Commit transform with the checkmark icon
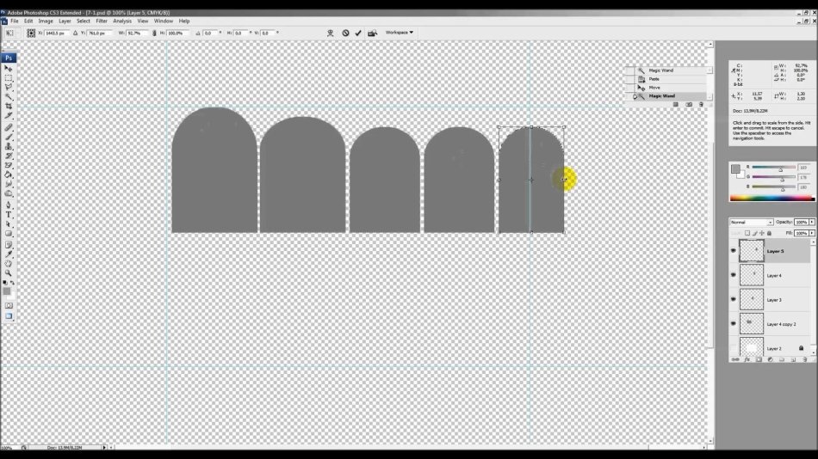 358,33
